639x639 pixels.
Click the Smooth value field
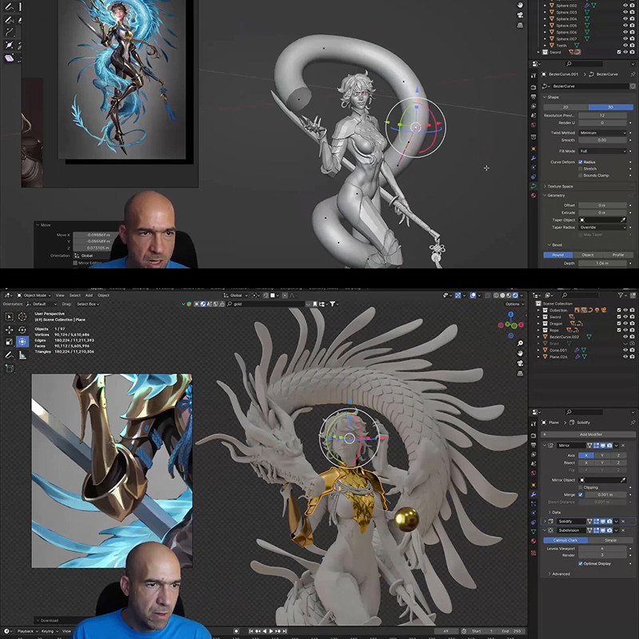click(602, 141)
